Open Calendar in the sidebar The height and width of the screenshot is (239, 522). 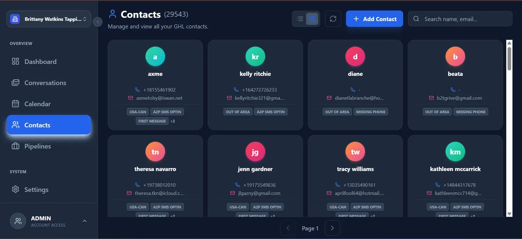[49, 104]
